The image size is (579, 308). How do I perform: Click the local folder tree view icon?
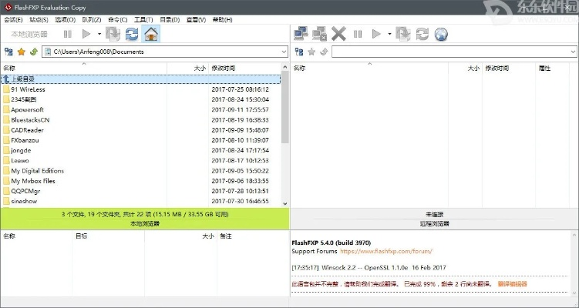8,52
